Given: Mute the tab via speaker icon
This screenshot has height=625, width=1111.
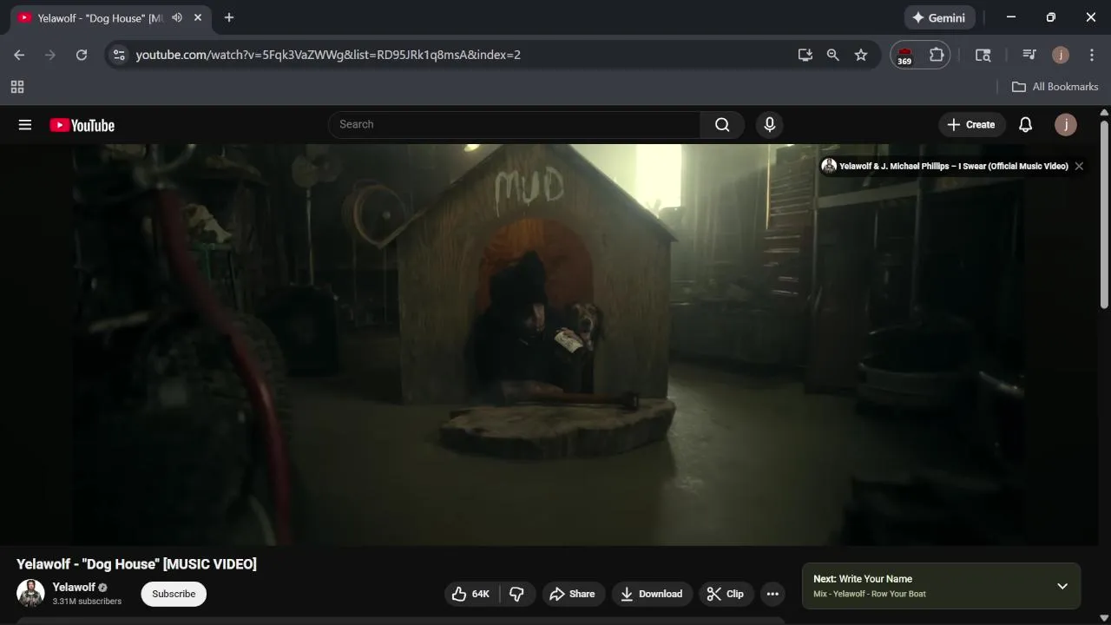Looking at the screenshot, I should (177, 17).
